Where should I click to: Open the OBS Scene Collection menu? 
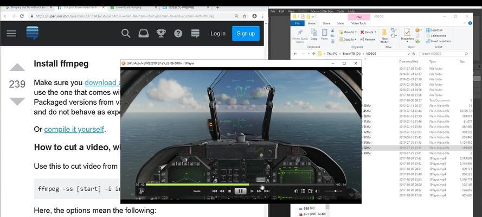click(322, 11)
